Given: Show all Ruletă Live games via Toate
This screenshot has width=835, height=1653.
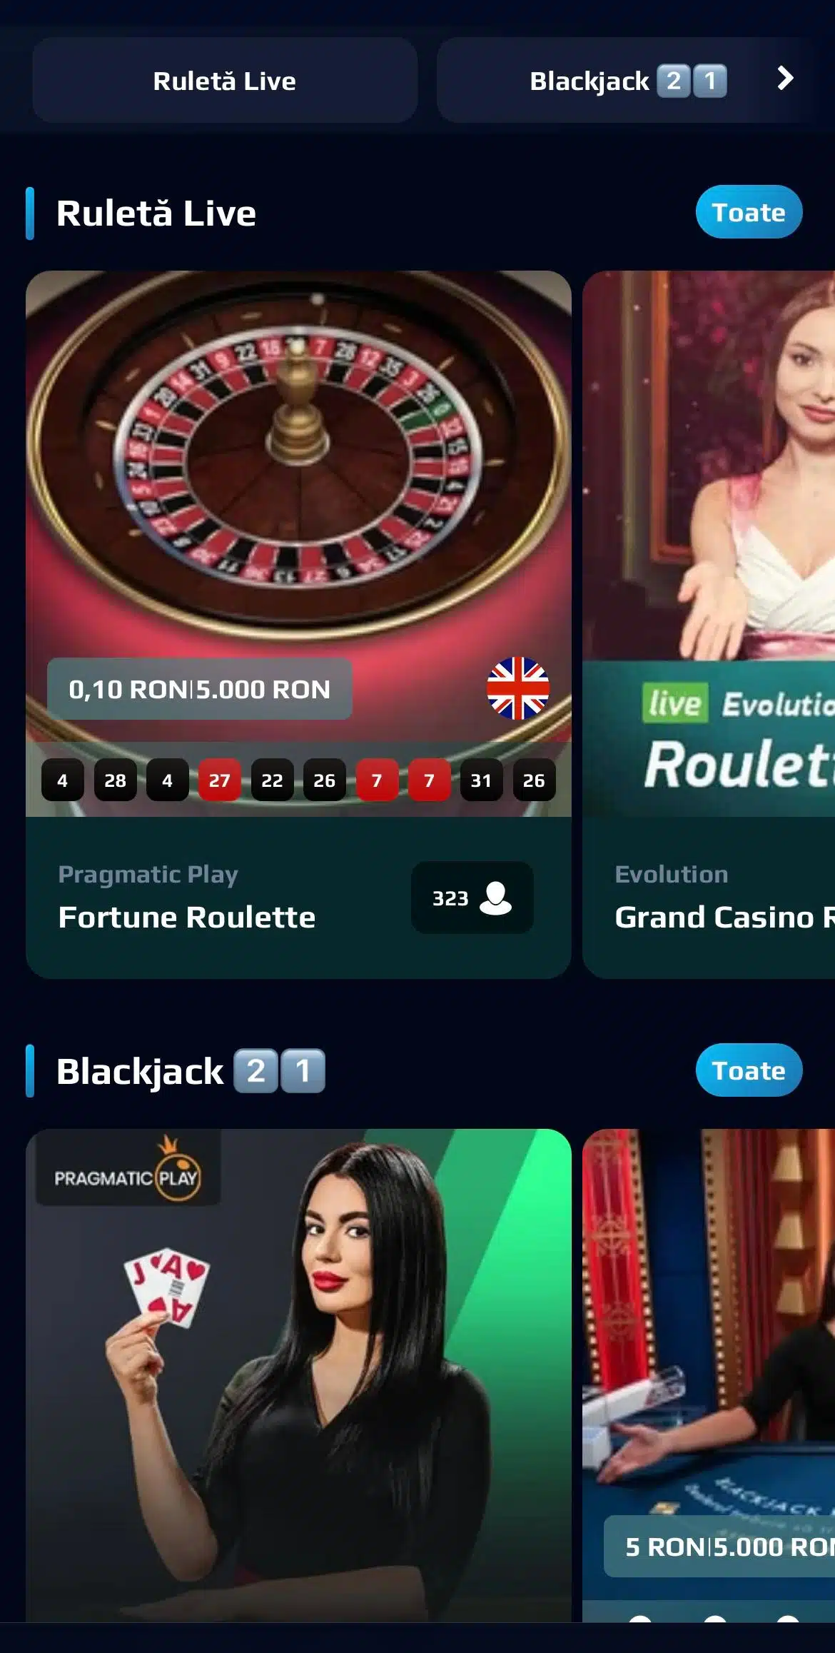Looking at the screenshot, I should (x=749, y=212).
